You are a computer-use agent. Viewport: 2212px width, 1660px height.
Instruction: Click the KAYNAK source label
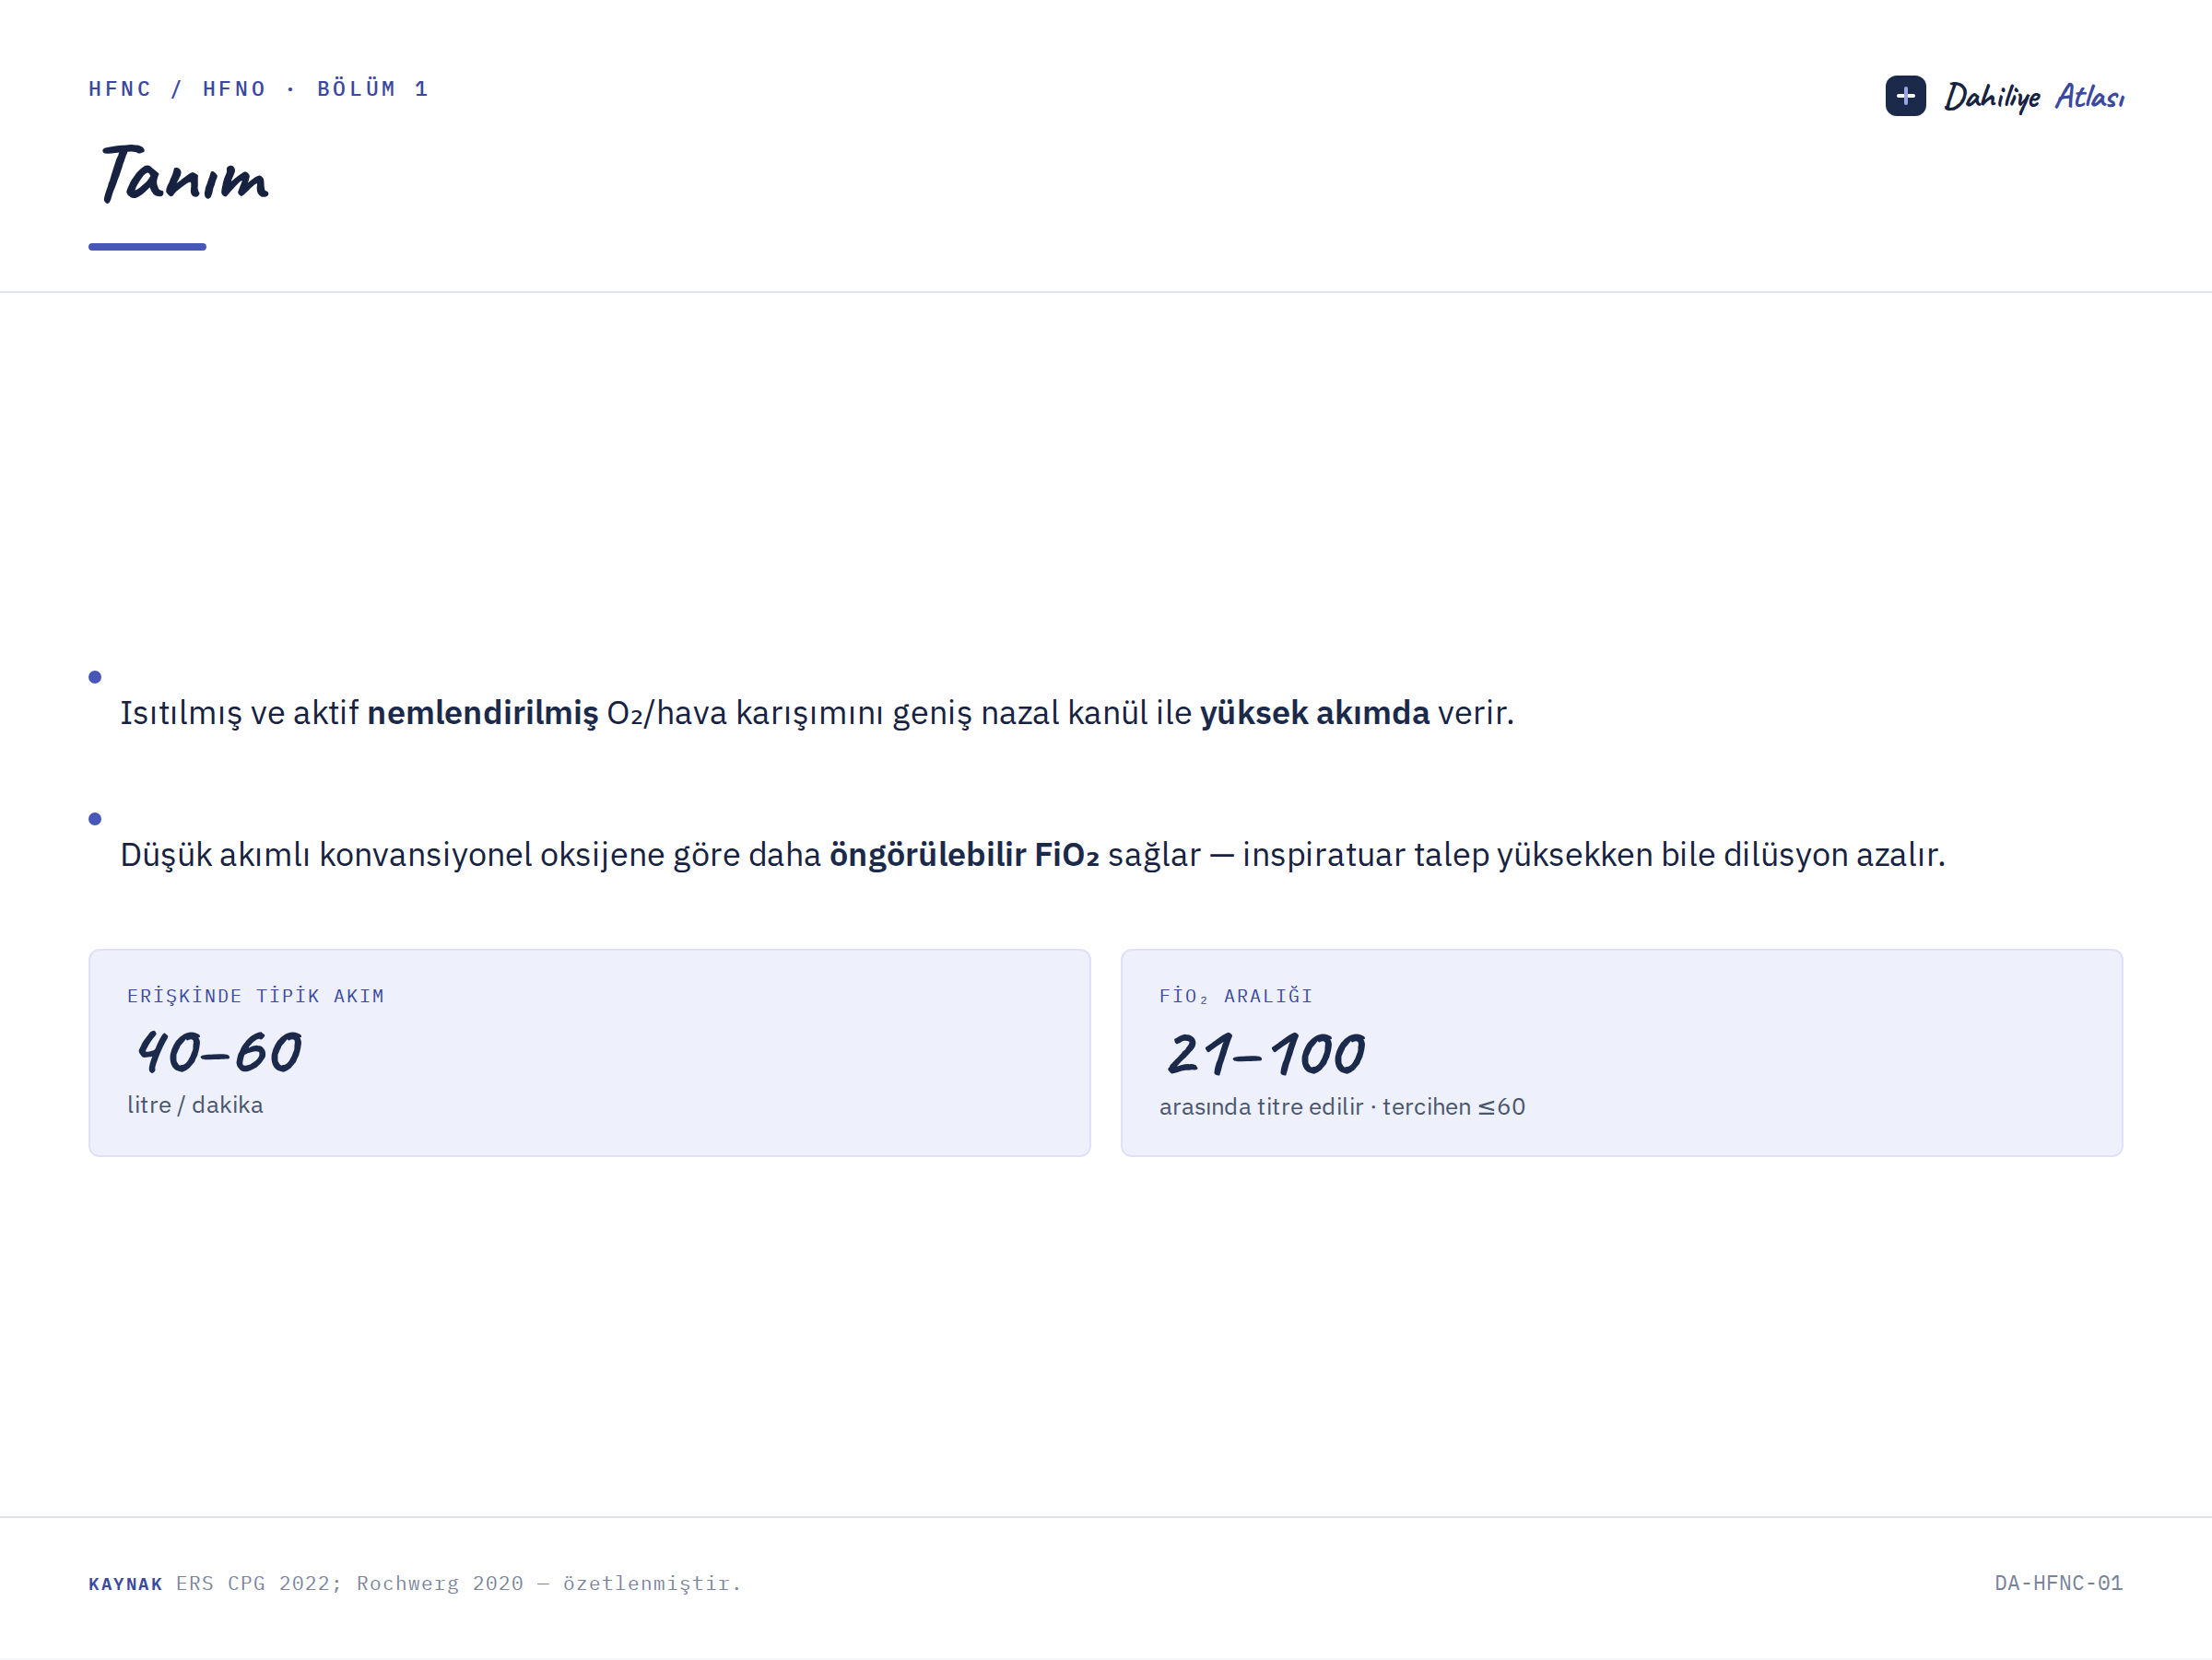[125, 1584]
